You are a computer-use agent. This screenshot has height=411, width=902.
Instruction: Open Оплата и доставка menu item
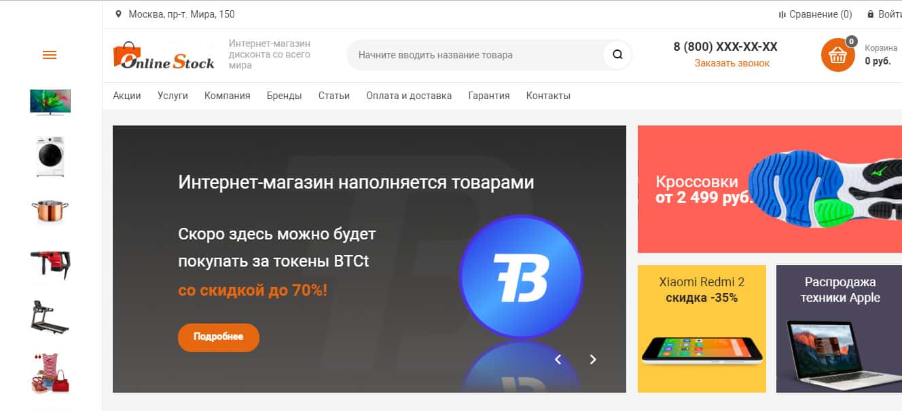point(409,96)
